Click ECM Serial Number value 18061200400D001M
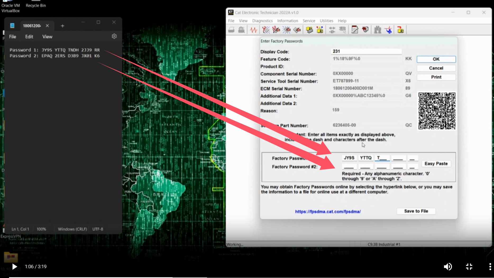 [353, 88]
